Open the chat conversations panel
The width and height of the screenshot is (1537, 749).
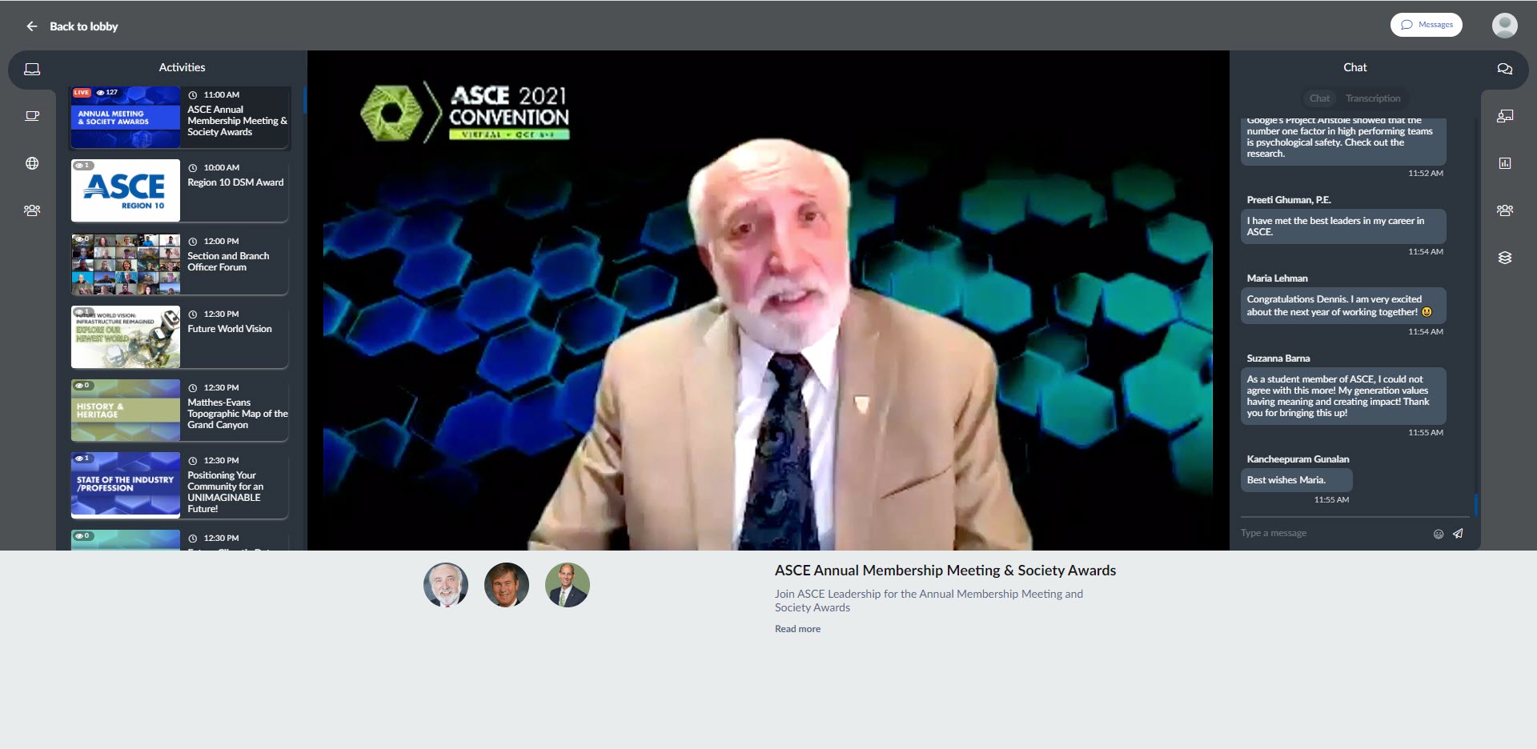(1506, 69)
